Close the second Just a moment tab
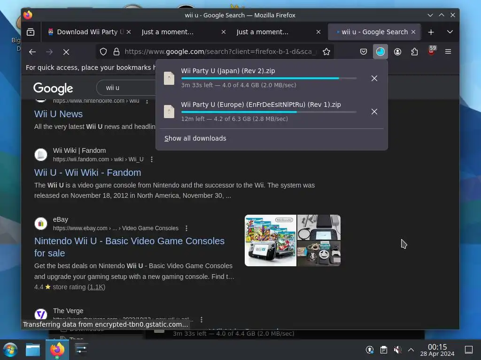 [x=318, y=32]
